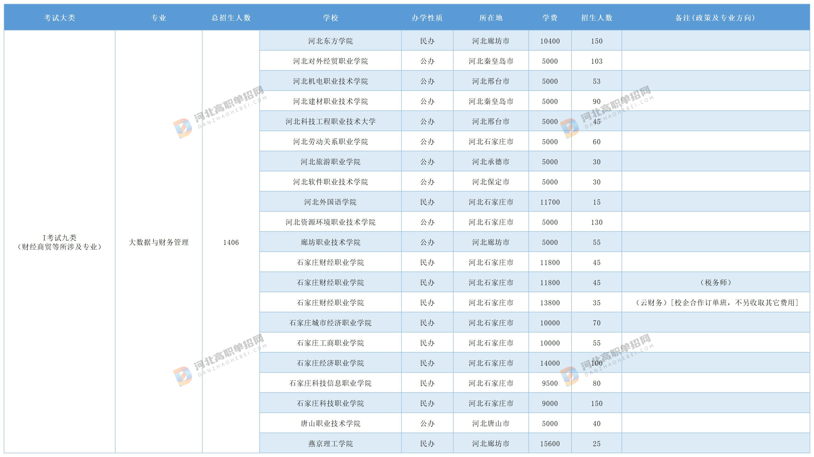Click tuition 13800 in 云财务 row

[x=550, y=303]
